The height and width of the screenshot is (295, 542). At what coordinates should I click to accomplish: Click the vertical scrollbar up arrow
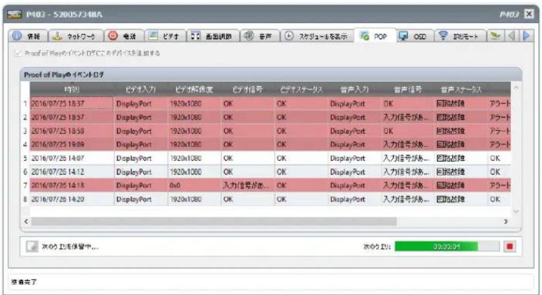point(515,88)
